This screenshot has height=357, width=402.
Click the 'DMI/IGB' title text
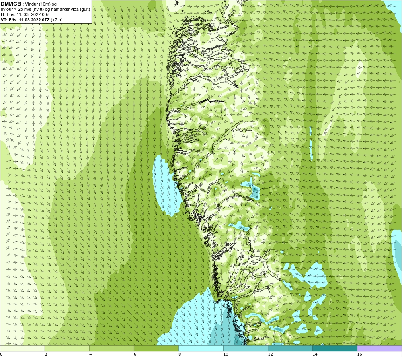pyautogui.click(x=11, y=4)
